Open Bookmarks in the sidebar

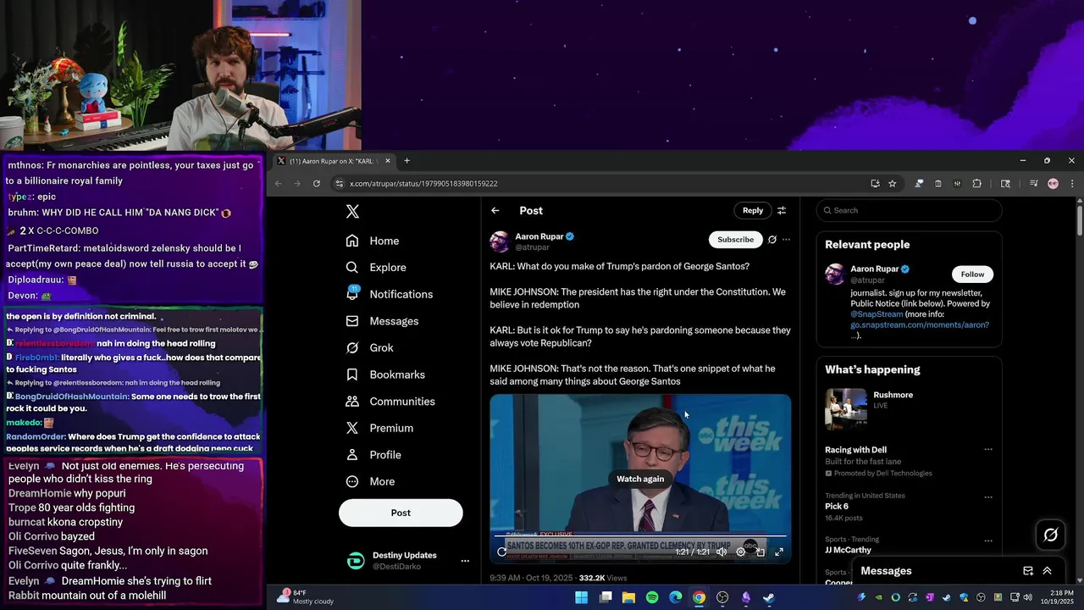[x=385, y=374]
